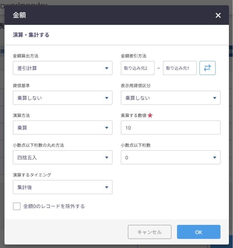Swap the 取り込み元 subtraction order icon
The width and height of the screenshot is (233, 248).
(x=207, y=68)
